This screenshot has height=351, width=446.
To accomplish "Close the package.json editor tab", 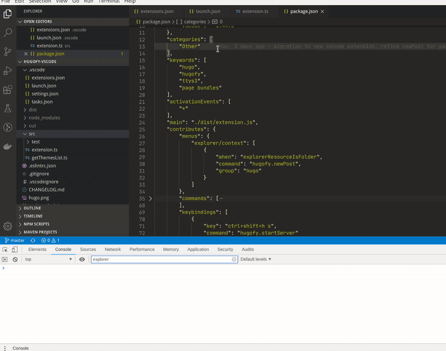I will coord(322,11).
